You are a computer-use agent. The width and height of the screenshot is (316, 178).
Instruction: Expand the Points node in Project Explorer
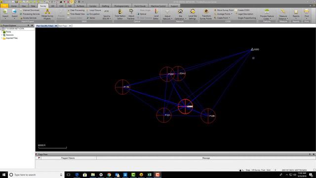(x=2, y=32)
